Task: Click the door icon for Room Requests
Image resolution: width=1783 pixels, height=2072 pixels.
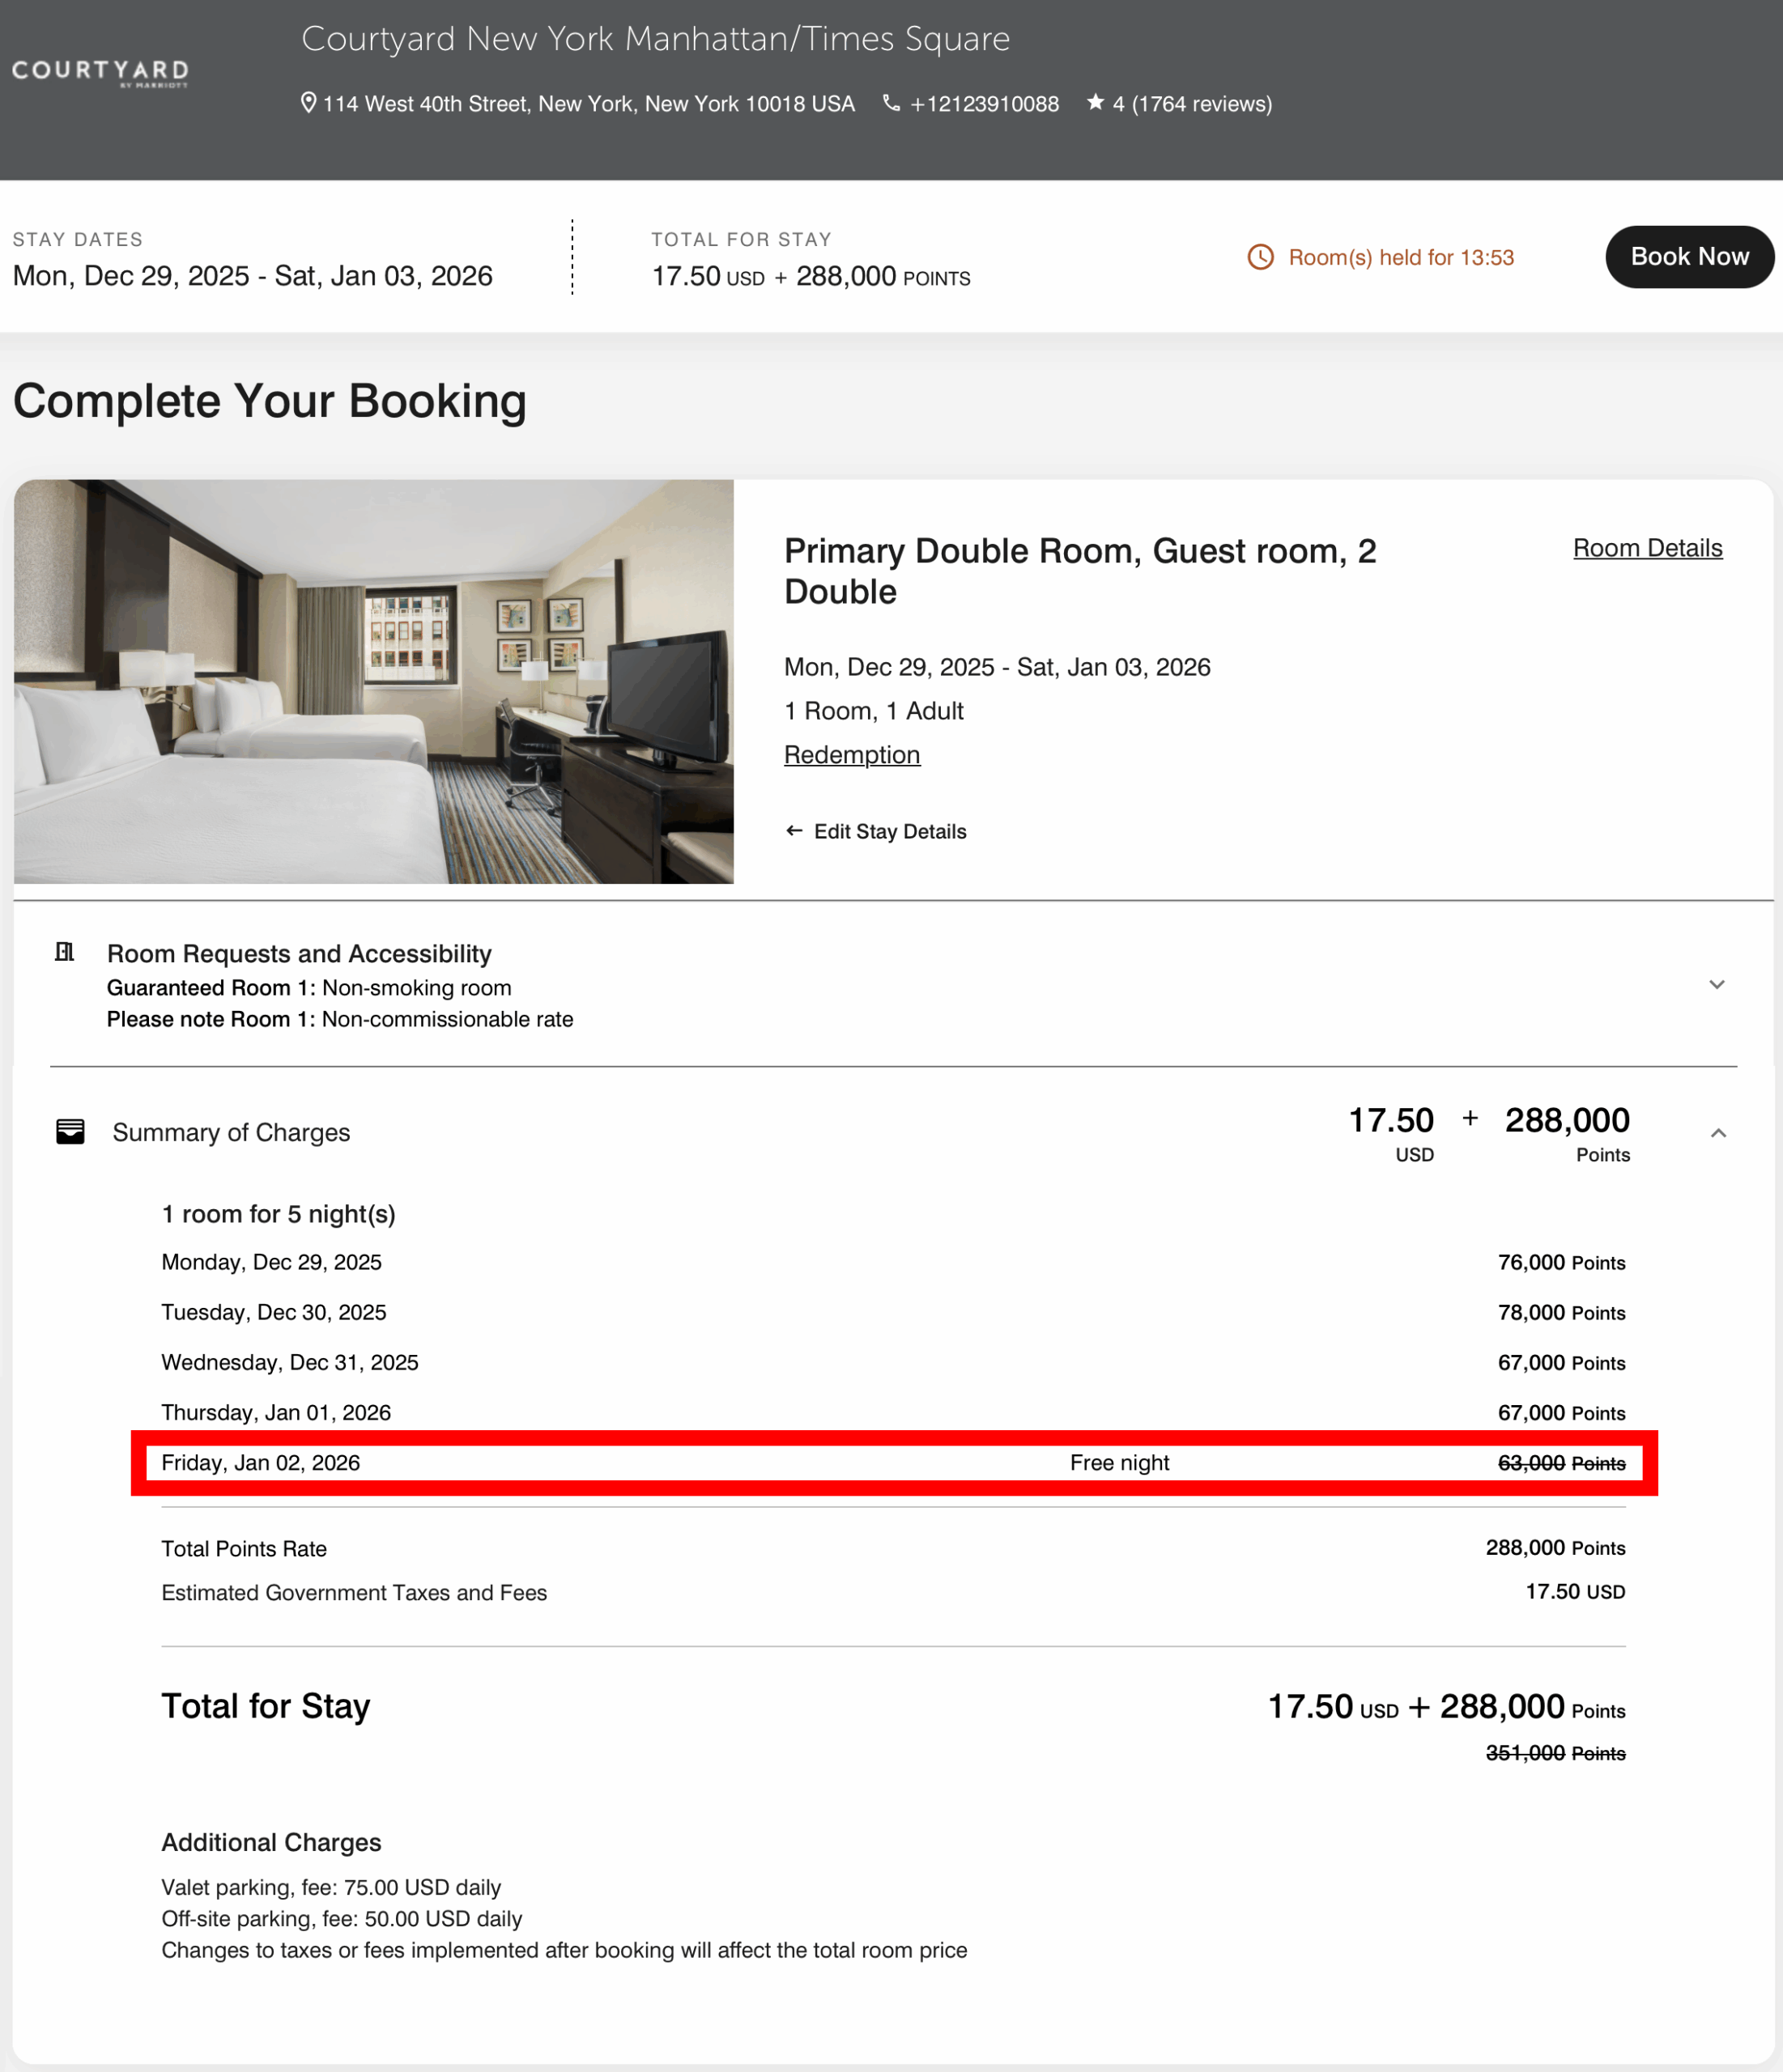Action: 64,951
